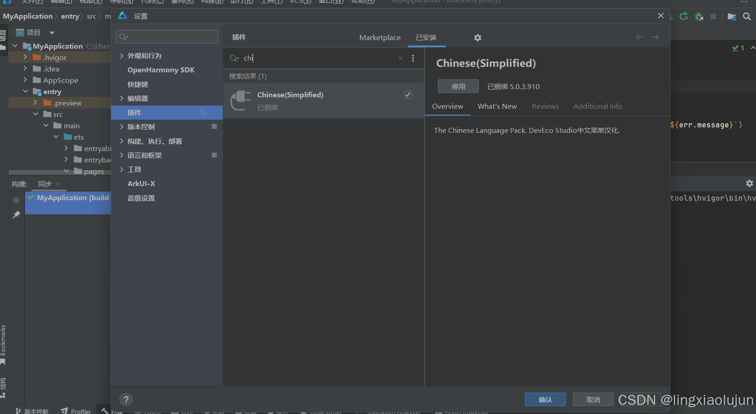The width and height of the screenshot is (756, 414).
Task: Expand the AppScope folder in project tree
Action: 25,80
